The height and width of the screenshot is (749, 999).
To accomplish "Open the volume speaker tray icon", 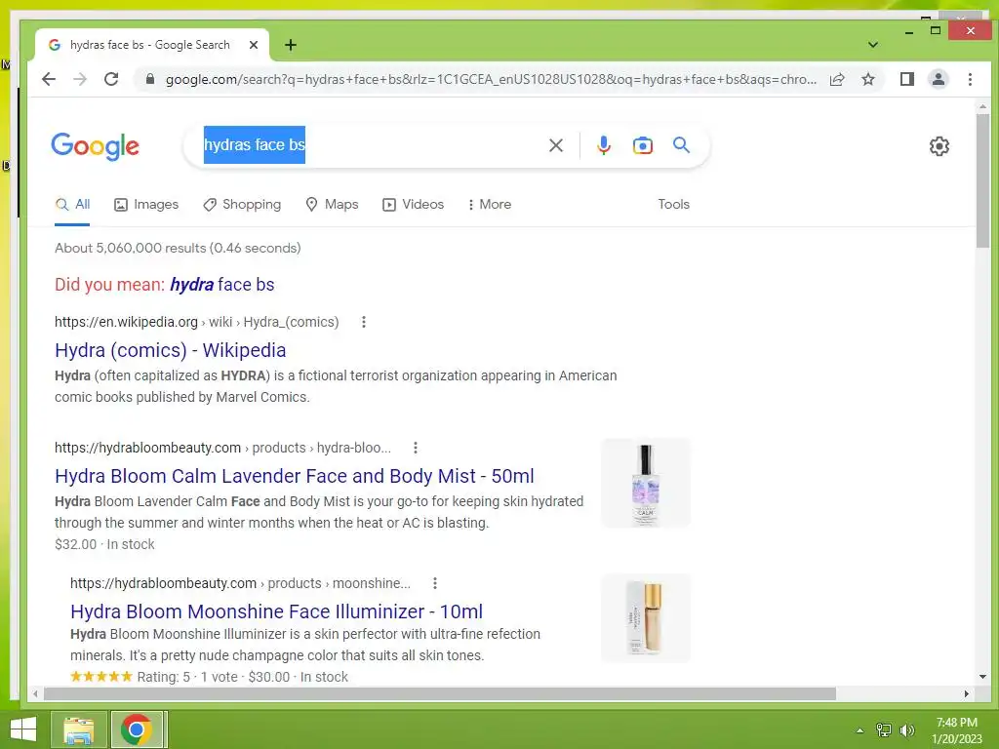I will (x=906, y=730).
